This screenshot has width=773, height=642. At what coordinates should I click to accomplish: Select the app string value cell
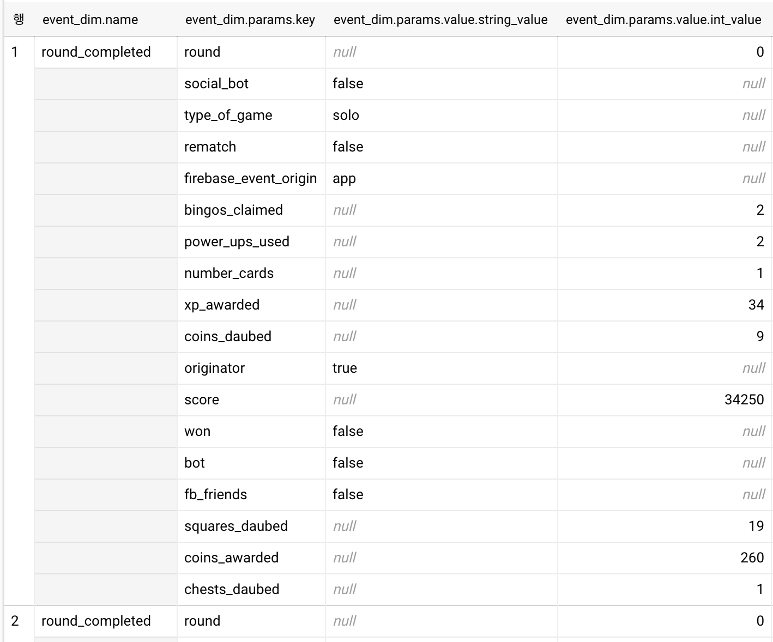click(x=442, y=179)
